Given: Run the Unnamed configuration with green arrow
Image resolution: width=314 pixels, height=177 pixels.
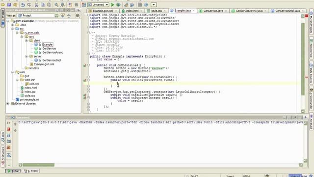Looking at the screenshot, I should click(x=112, y=4).
